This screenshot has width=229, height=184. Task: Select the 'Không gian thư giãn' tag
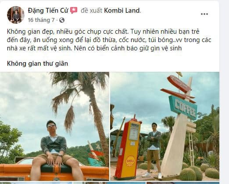[37, 64]
